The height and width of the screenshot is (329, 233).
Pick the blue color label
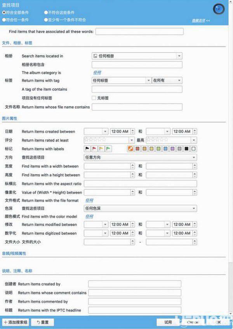(165, 149)
